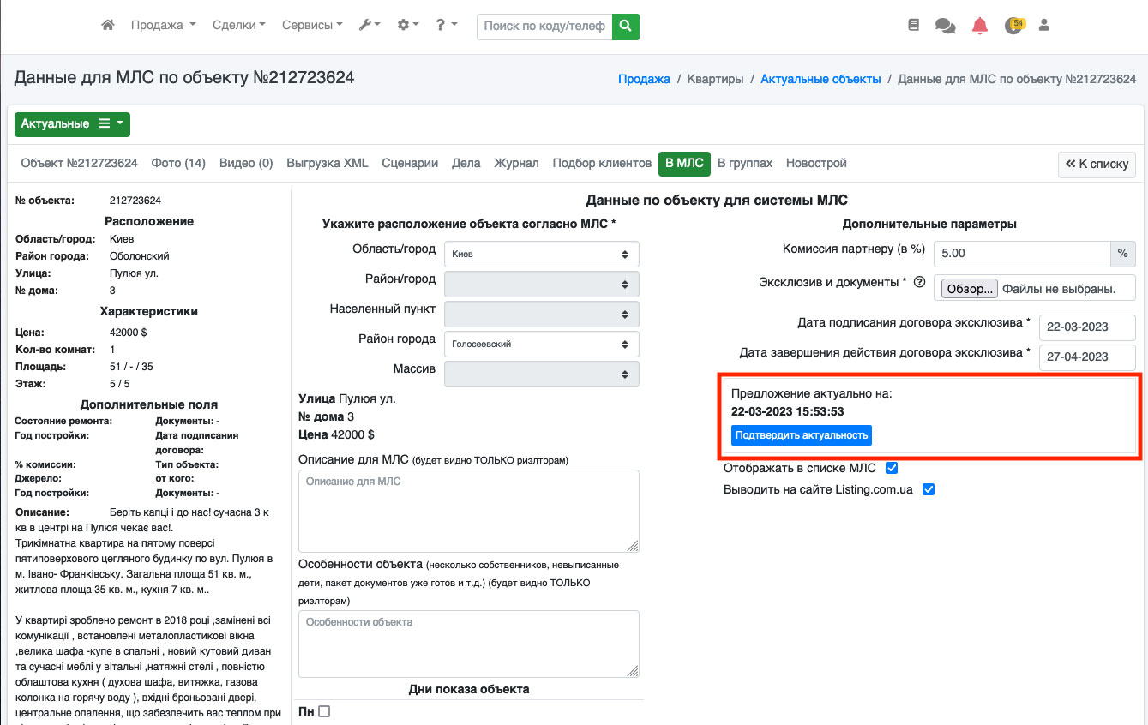Expand the green Актуальные status dropdown
Viewport: 1148px width, 725px height.
pos(72,124)
